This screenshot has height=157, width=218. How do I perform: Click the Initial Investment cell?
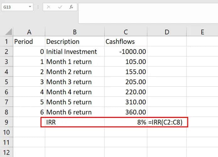point(75,51)
